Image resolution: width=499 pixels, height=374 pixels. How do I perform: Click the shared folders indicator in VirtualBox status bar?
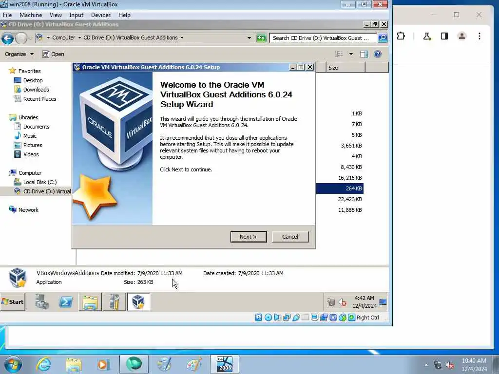click(x=305, y=318)
